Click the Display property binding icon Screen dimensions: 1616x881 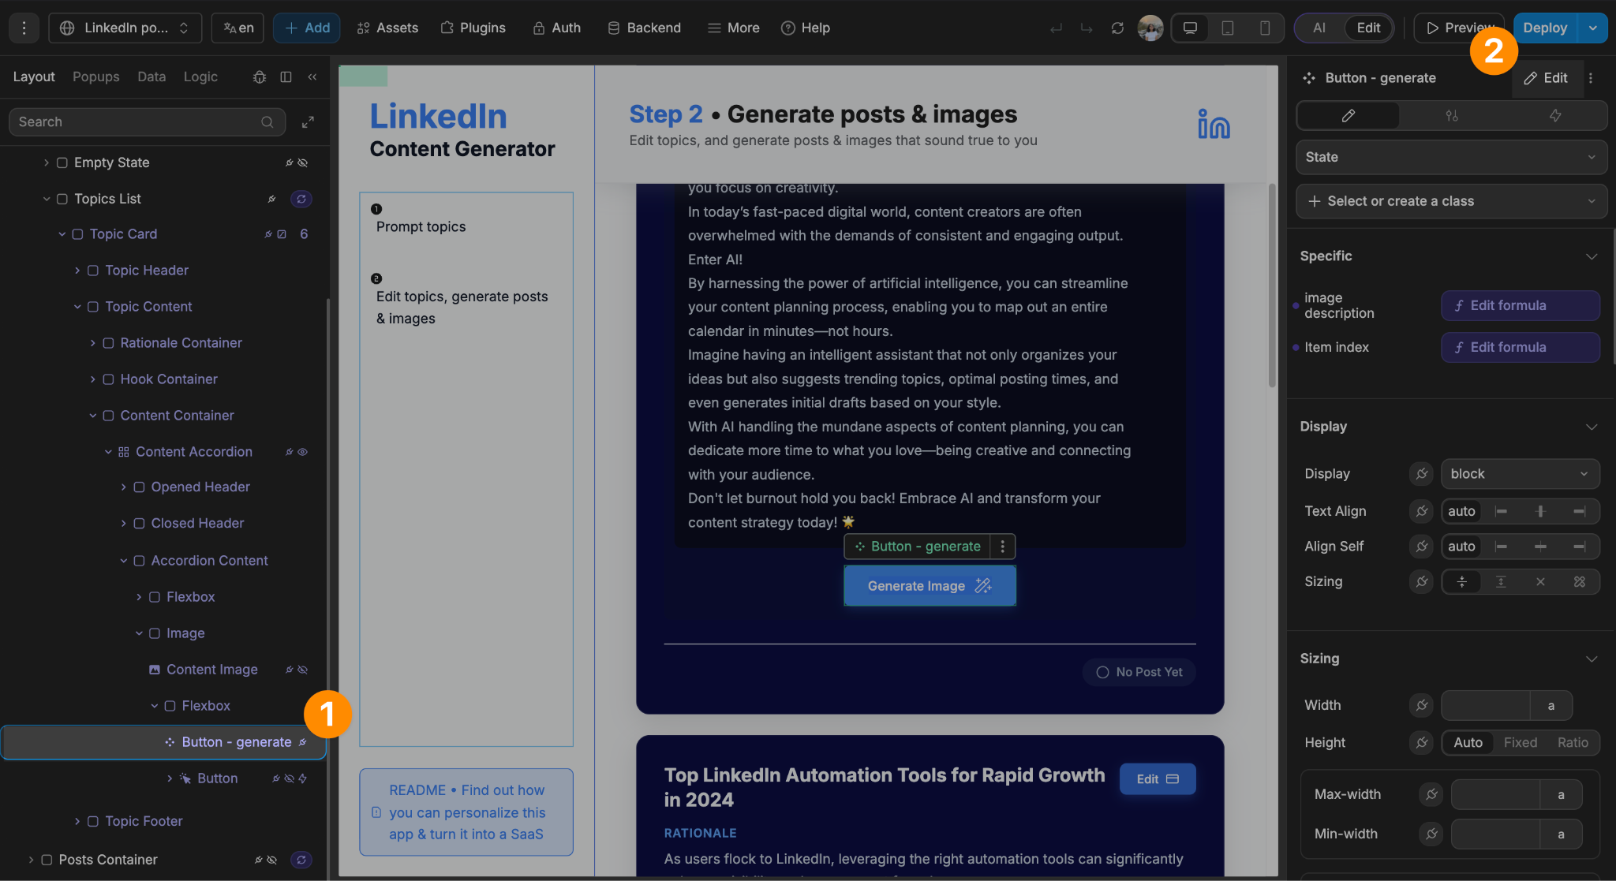pyautogui.click(x=1422, y=474)
